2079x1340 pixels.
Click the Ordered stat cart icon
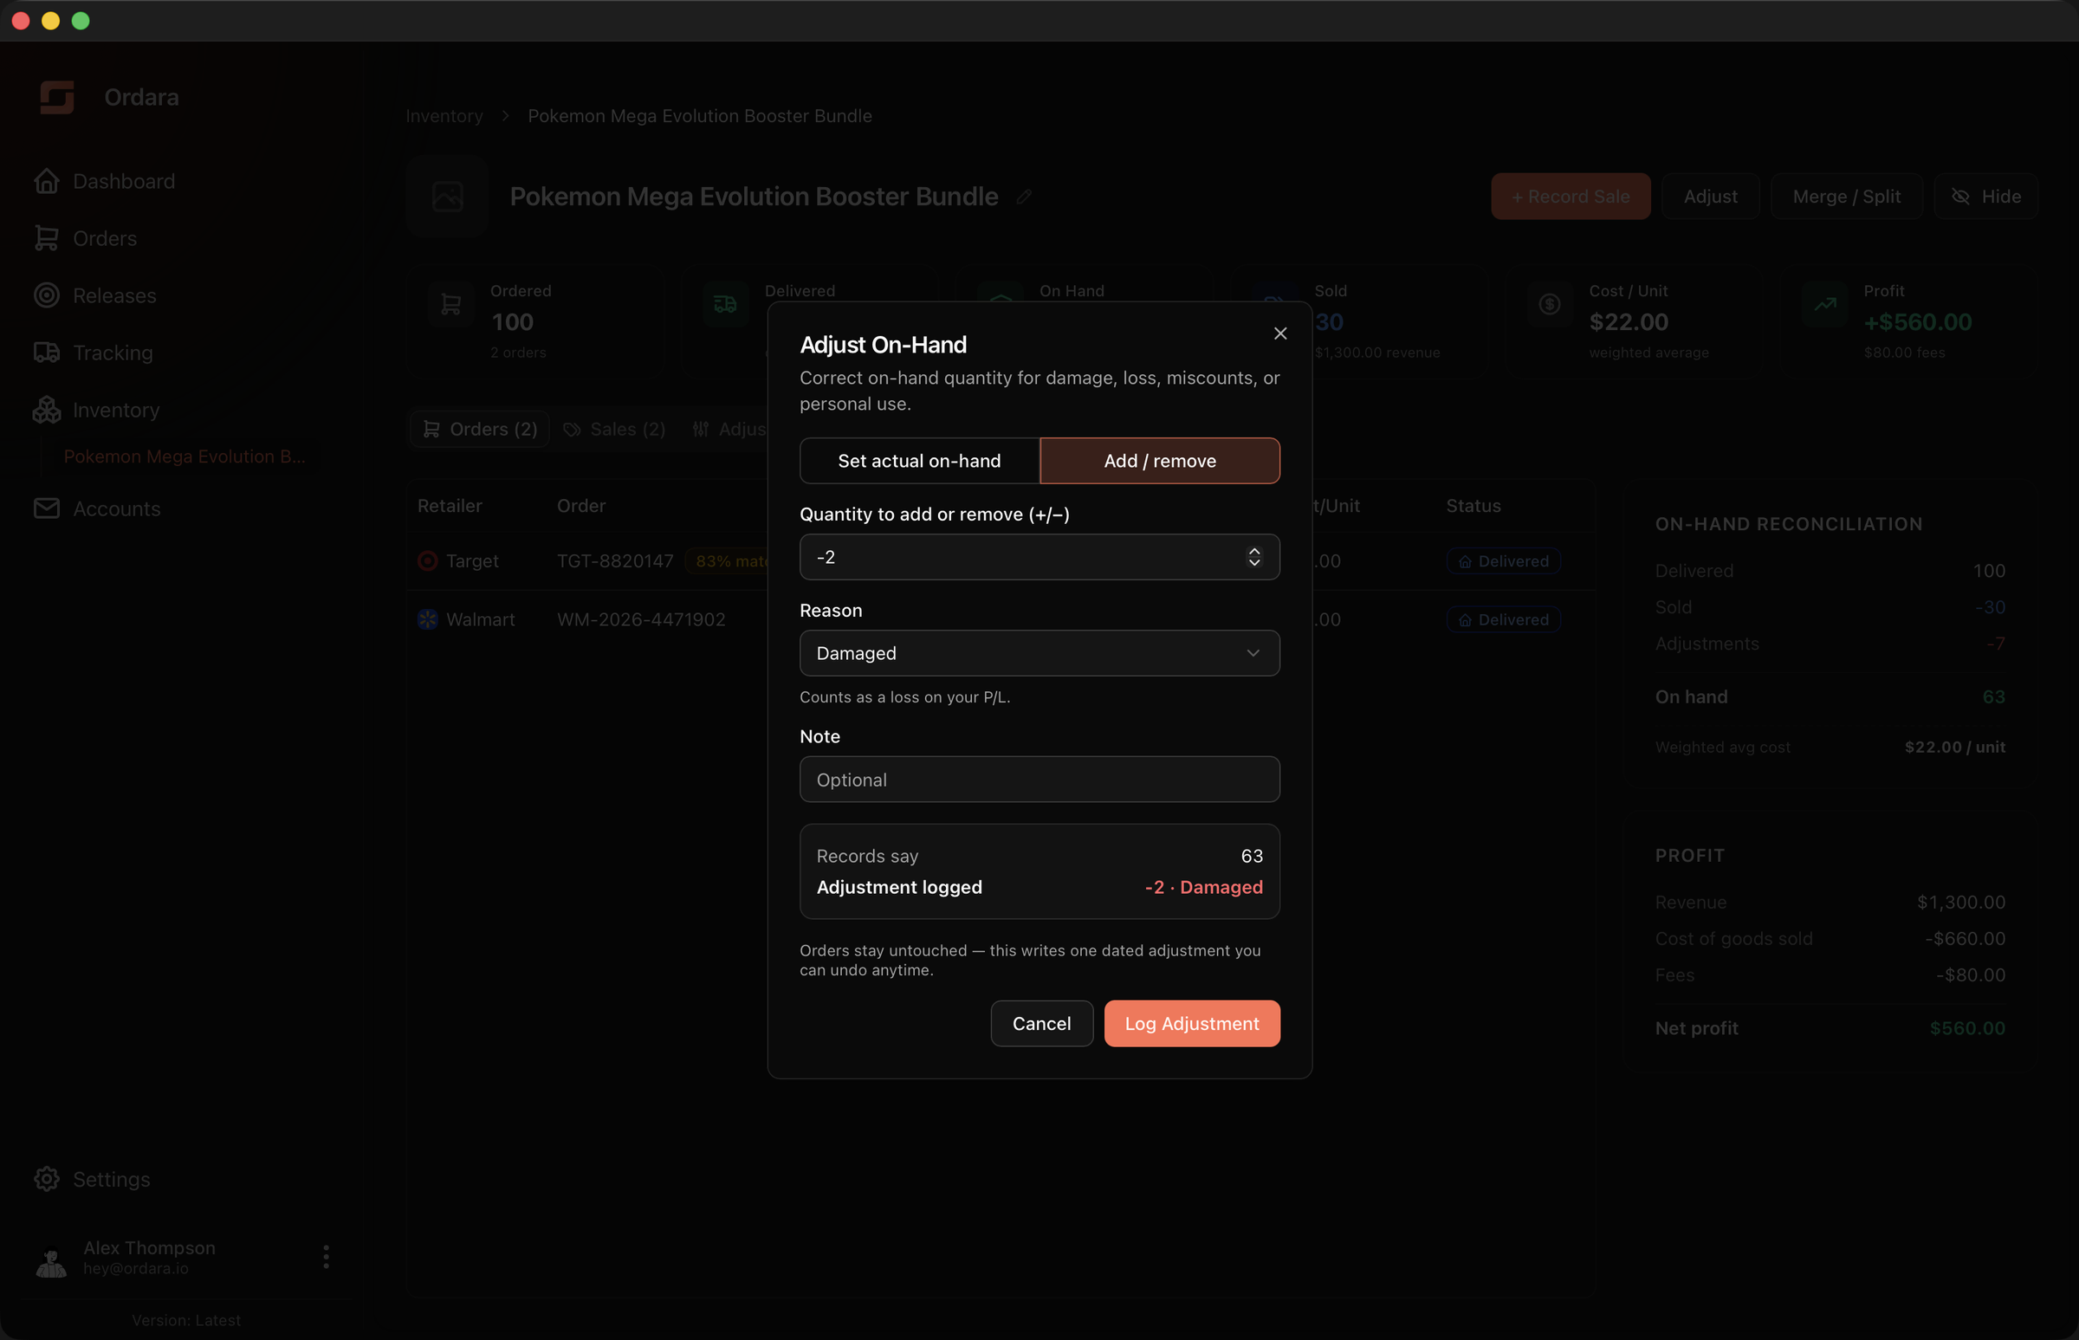[x=450, y=305]
